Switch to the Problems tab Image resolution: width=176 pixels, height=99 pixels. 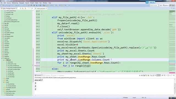47,75
